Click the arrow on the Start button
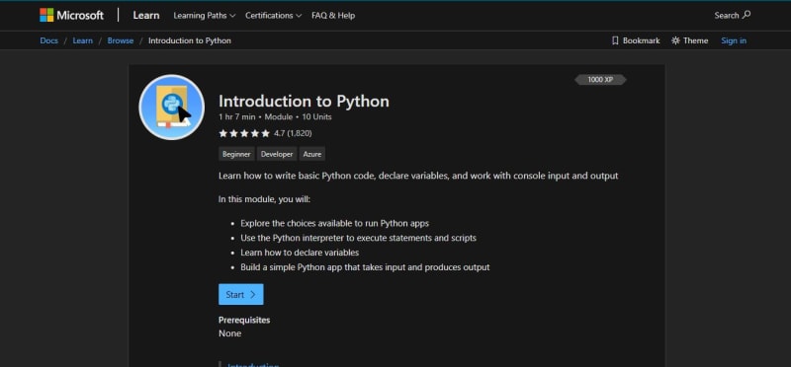This screenshot has width=791, height=367. (x=253, y=295)
